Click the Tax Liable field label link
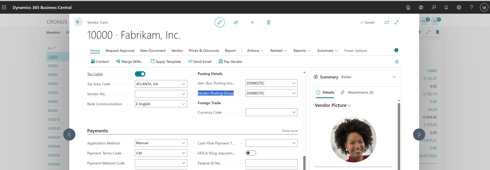490x170 pixels. point(95,74)
